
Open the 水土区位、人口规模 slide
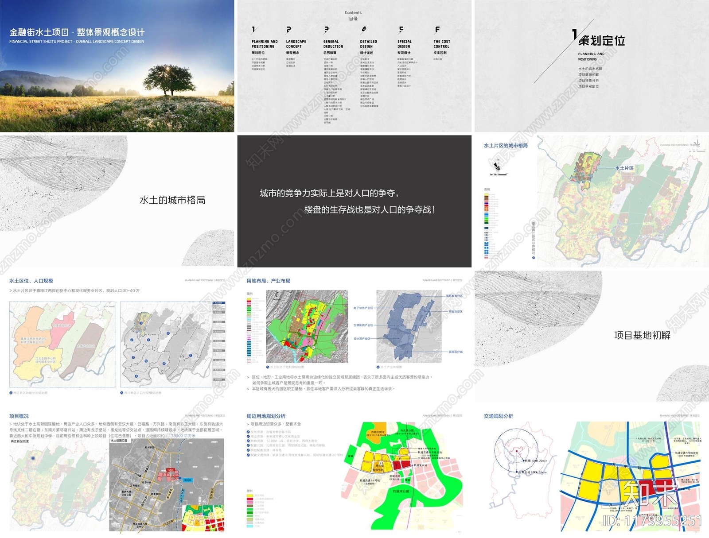click(117, 337)
